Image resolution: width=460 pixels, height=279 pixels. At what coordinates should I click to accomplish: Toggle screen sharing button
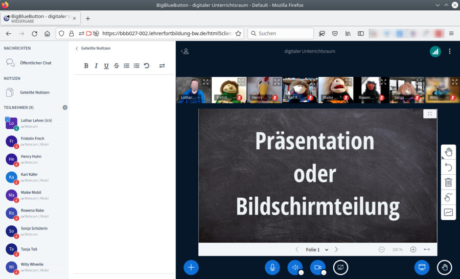(x=340, y=267)
